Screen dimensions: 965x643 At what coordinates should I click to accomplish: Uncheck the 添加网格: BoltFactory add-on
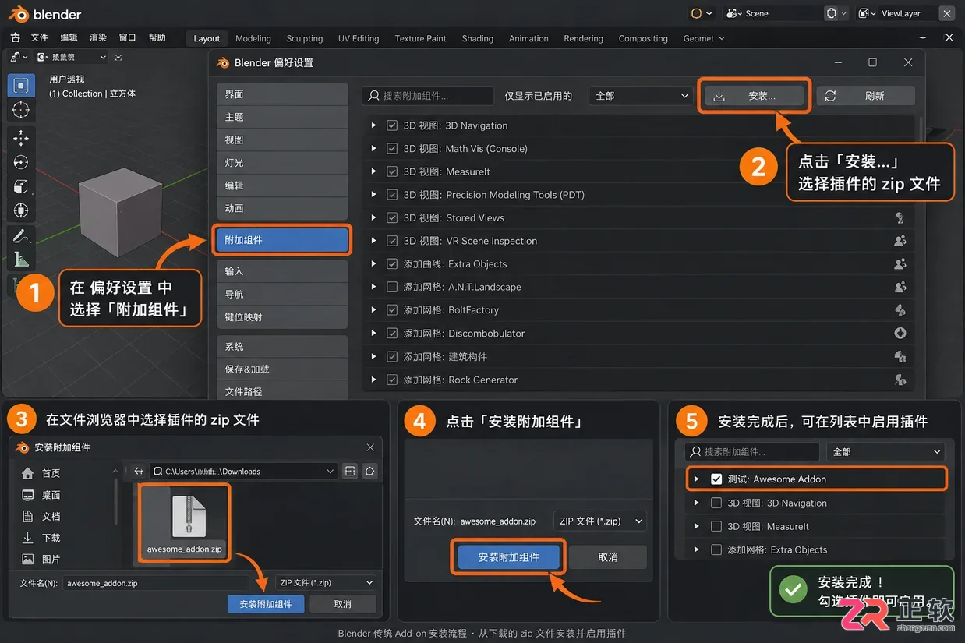(392, 310)
